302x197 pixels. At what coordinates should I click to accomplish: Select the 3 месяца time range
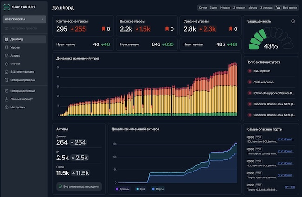point(266,8)
